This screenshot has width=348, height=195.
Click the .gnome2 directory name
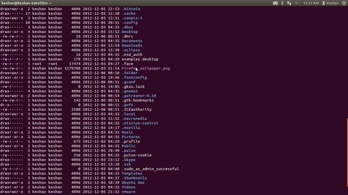(x=130, y=91)
